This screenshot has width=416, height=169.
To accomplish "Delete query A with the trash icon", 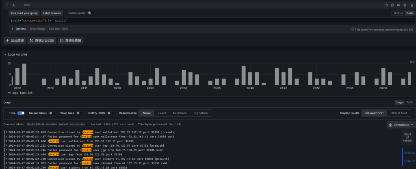I will (405, 5).
